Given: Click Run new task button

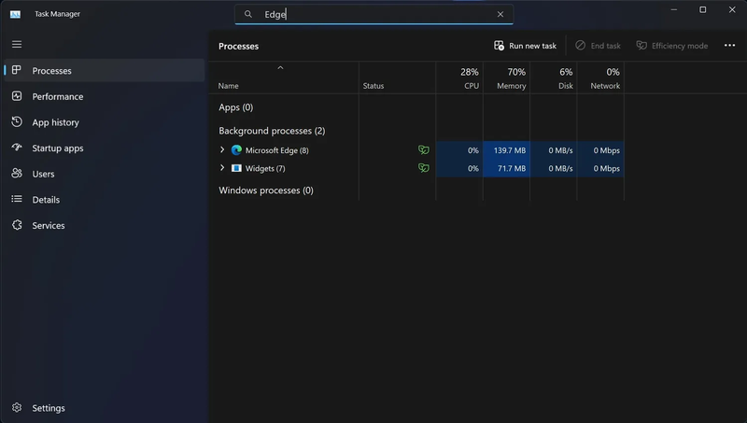Looking at the screenshot, I should (525, 46).
